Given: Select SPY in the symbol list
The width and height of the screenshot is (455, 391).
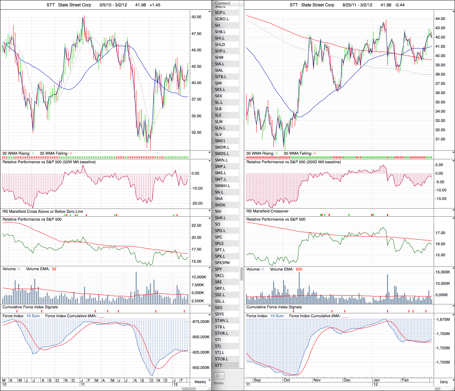Looking at the screenshot, I should tap(218, 269).
